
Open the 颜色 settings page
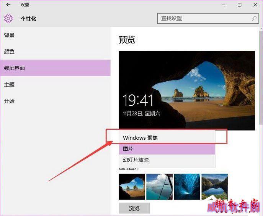(x=56, y=52)
